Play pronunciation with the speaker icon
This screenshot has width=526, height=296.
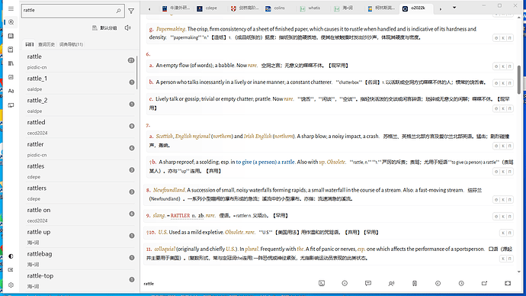click(x=128, y=28)
